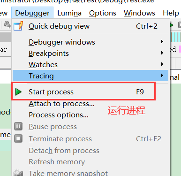
Task: Expand the Breakpoints submenu arrow
Action: coord(162,53)
